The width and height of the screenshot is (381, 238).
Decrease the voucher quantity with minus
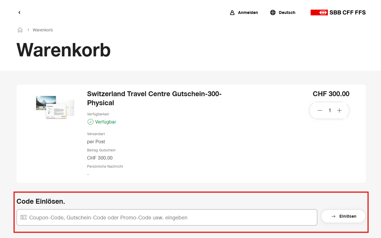pos(320,110)
